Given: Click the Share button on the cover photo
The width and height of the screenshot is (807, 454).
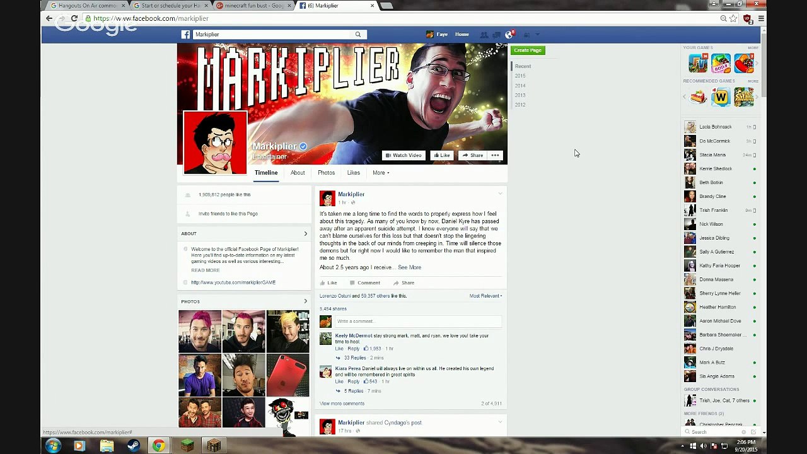Looking at the screenshot, I should point(473,155).
